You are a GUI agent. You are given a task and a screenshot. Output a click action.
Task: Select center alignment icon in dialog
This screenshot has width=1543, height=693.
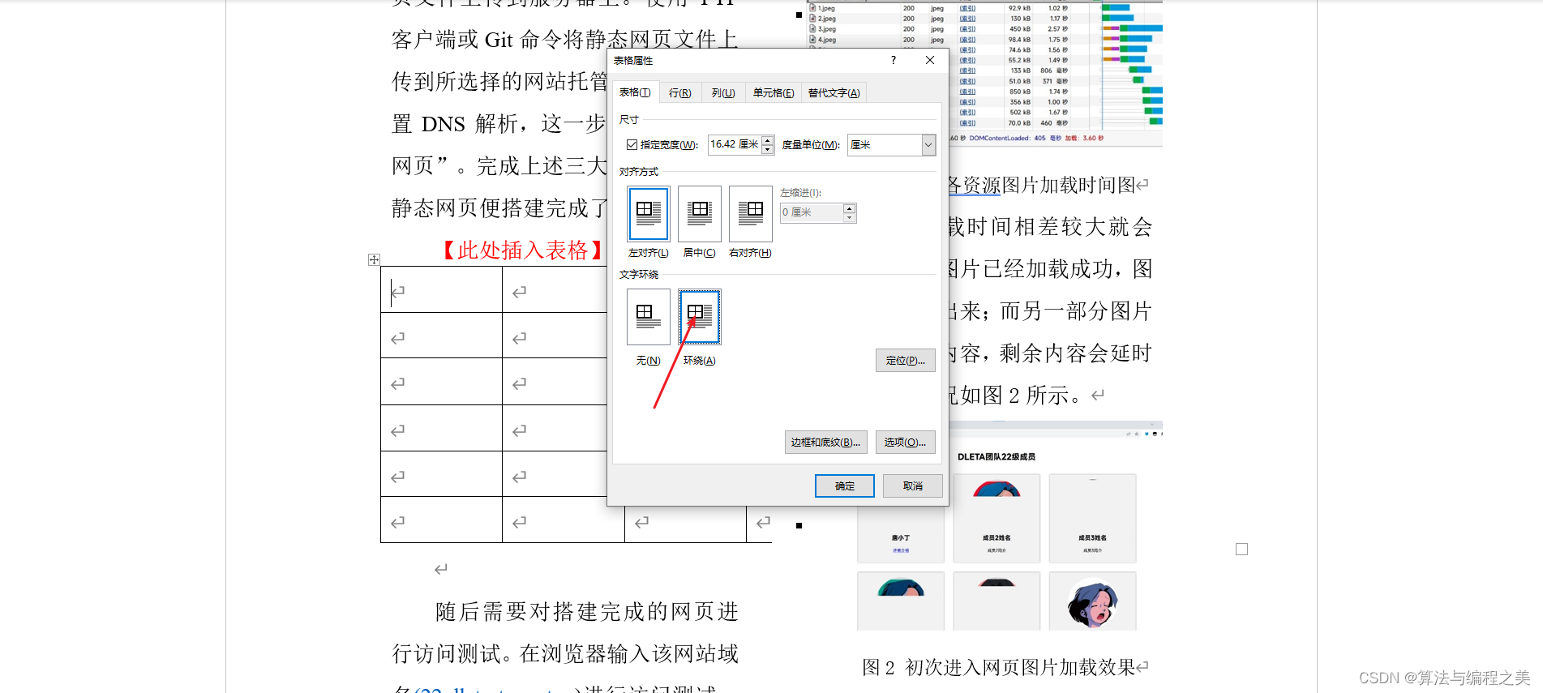699,214
